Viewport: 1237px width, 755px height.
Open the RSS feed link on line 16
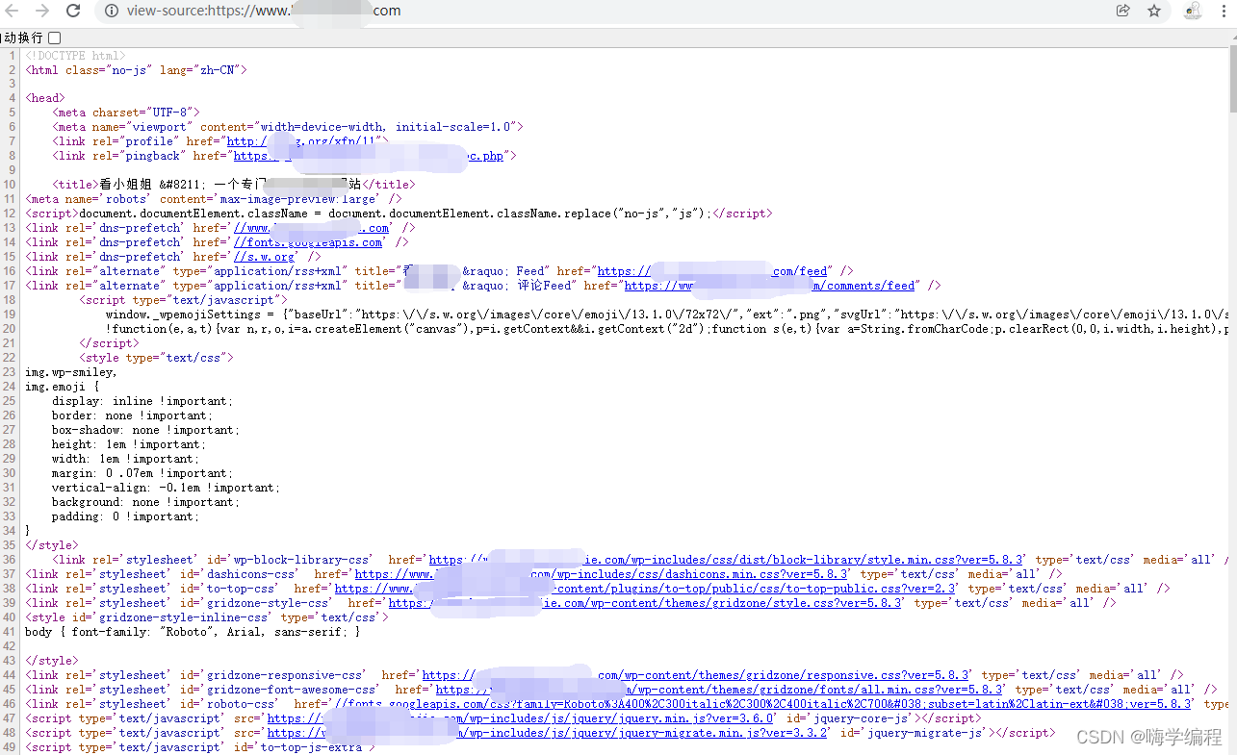click(x=712, y=271)
